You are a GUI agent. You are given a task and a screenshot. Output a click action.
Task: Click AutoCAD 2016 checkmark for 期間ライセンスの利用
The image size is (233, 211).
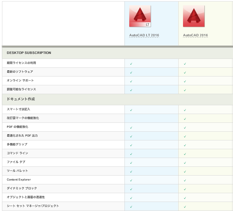185,64
